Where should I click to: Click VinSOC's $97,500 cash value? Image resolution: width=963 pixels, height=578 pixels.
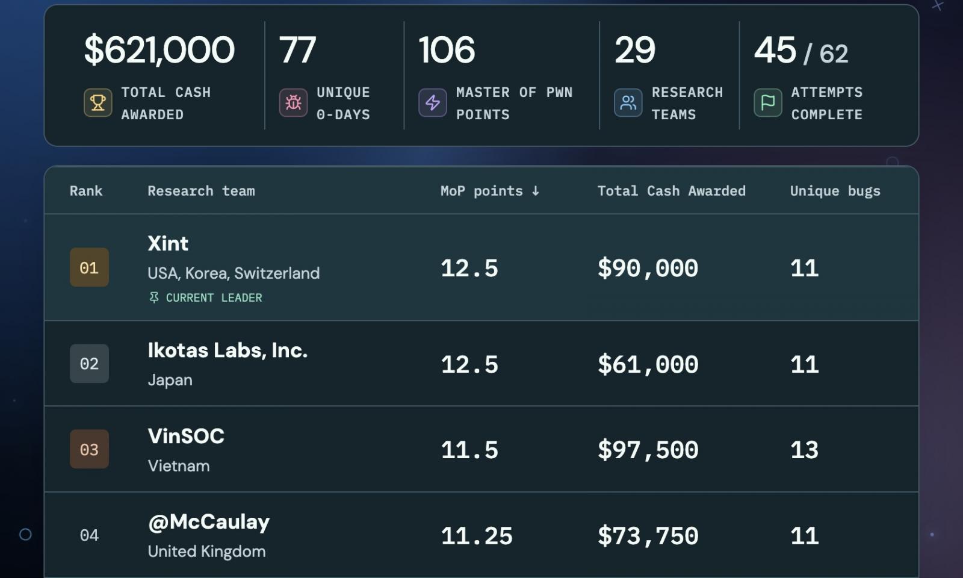coord(648,450)
